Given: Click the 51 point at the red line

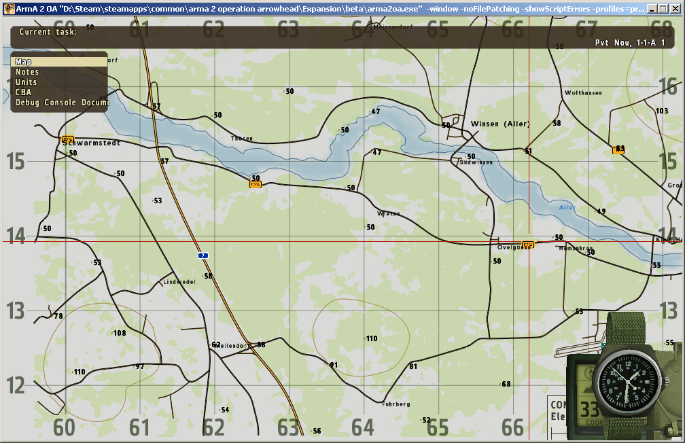Looking at the screenshot, I should coord(528,151).
